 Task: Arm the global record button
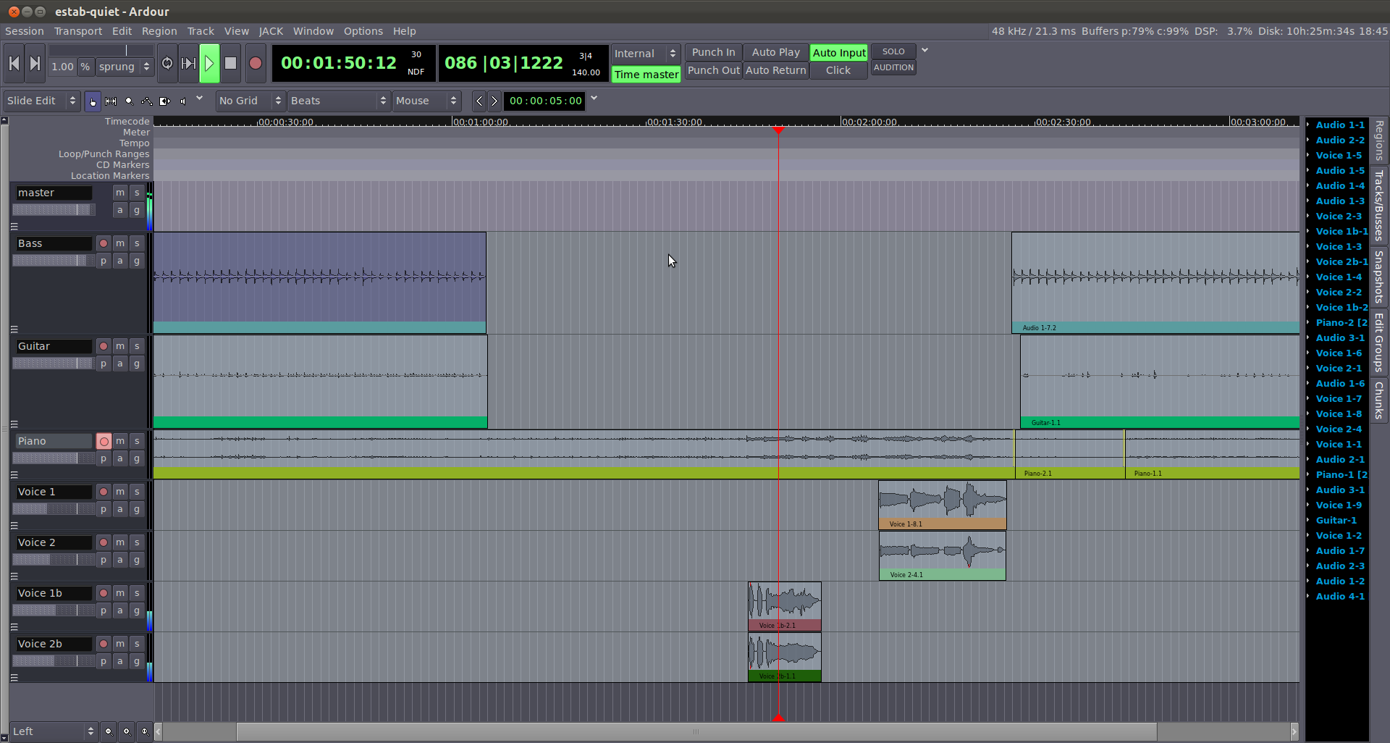point(256,64)
